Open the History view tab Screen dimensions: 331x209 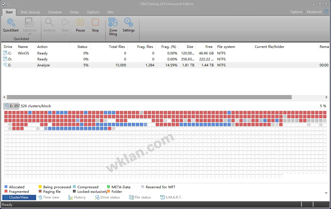[77, 197]
